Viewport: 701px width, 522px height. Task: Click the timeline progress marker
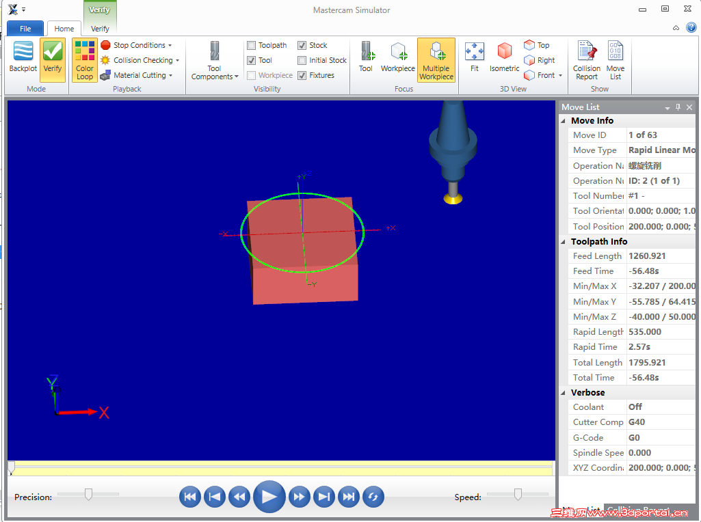[x=11, y=468]
